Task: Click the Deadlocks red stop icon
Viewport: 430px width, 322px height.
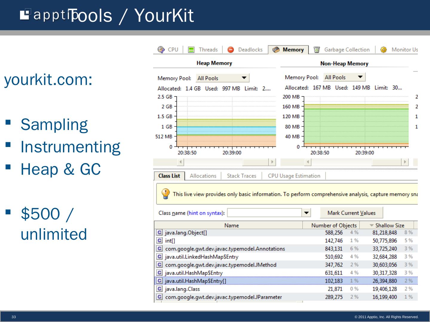Action: (x=231, y=50)
